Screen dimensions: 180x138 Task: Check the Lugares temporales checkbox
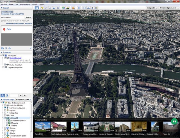[3, 67]
